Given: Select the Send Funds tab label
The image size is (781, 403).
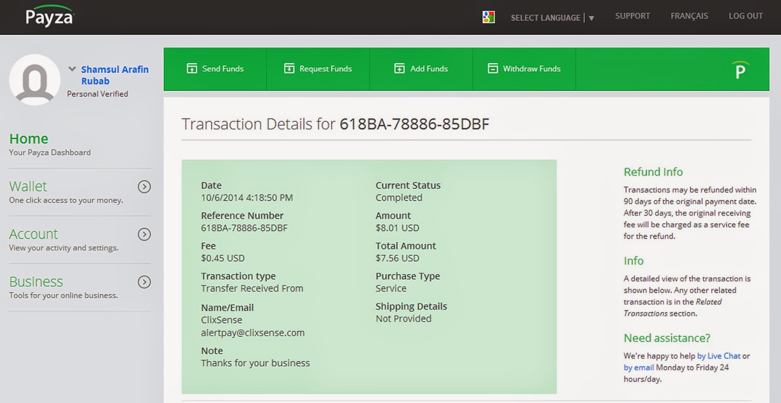Looking at the screenshot, I should (223, 69).
